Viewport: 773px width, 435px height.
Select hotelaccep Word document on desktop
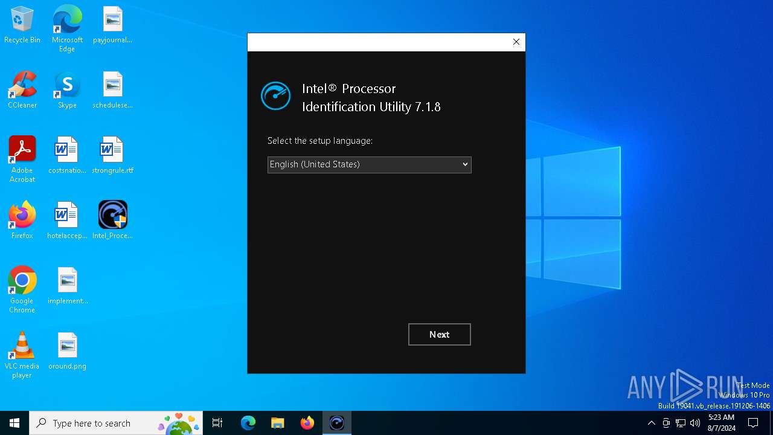(67, 221)
